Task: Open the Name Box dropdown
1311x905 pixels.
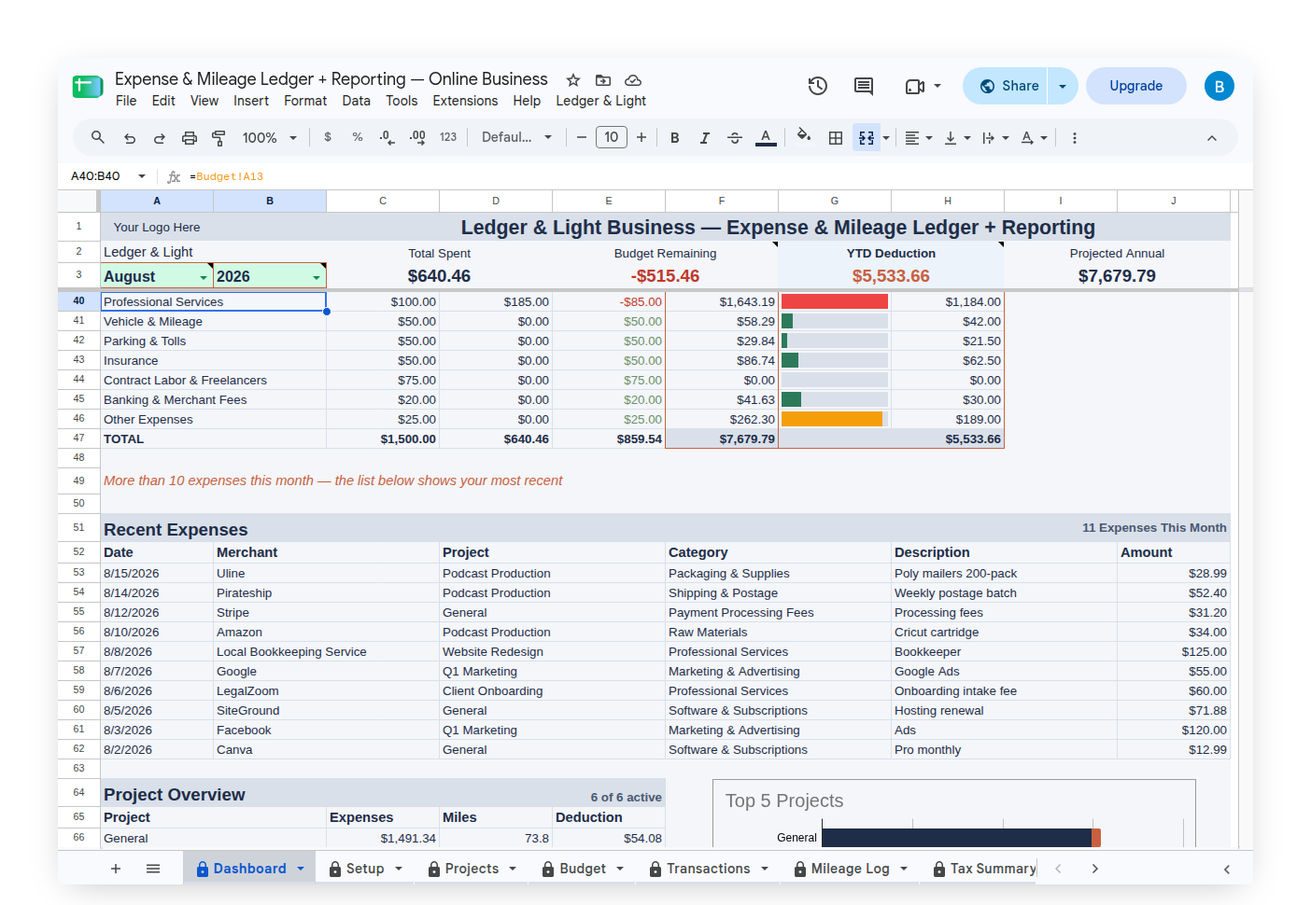Action: (x=142, y=175)
